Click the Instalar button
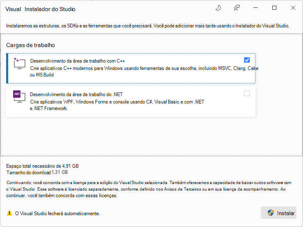303x227 pixels. pos(278,213)
